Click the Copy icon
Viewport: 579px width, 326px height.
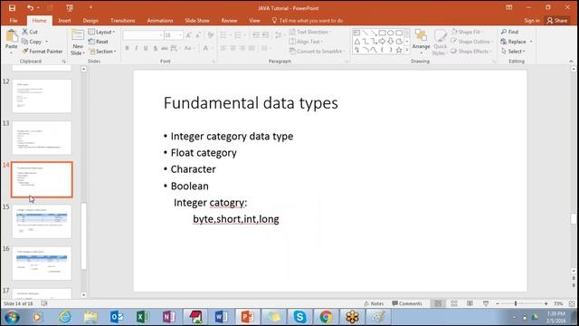(x=24, y=42)
